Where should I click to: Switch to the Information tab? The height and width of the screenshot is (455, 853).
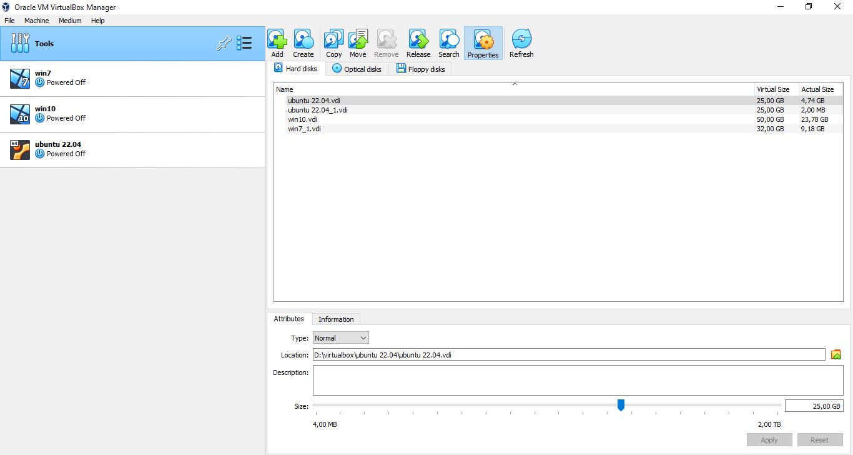(x=336, y=319)
